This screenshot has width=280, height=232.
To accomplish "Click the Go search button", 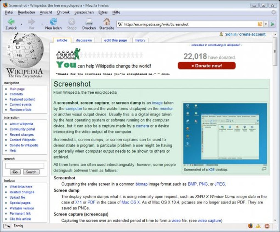I will (15, 172).
